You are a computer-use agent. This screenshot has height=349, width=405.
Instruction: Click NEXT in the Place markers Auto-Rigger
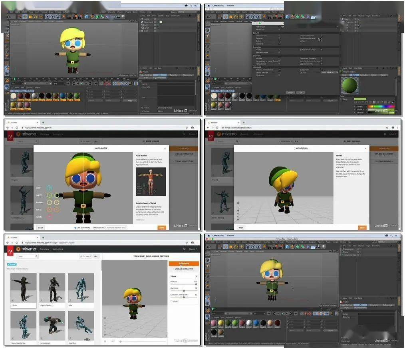[x=162, y=228]
